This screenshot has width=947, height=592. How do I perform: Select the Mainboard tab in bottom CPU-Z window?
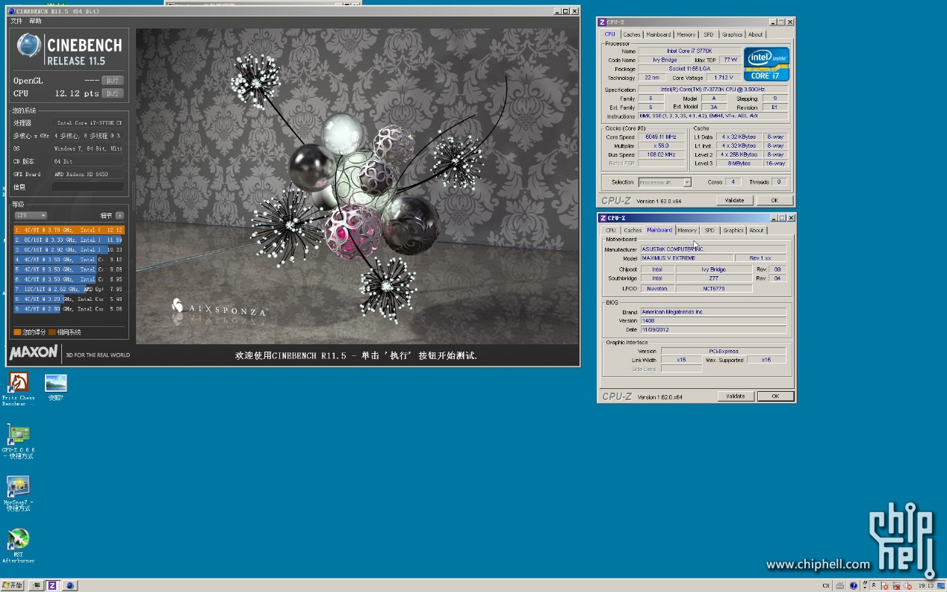pyautogui.click(x=659, y=230)
